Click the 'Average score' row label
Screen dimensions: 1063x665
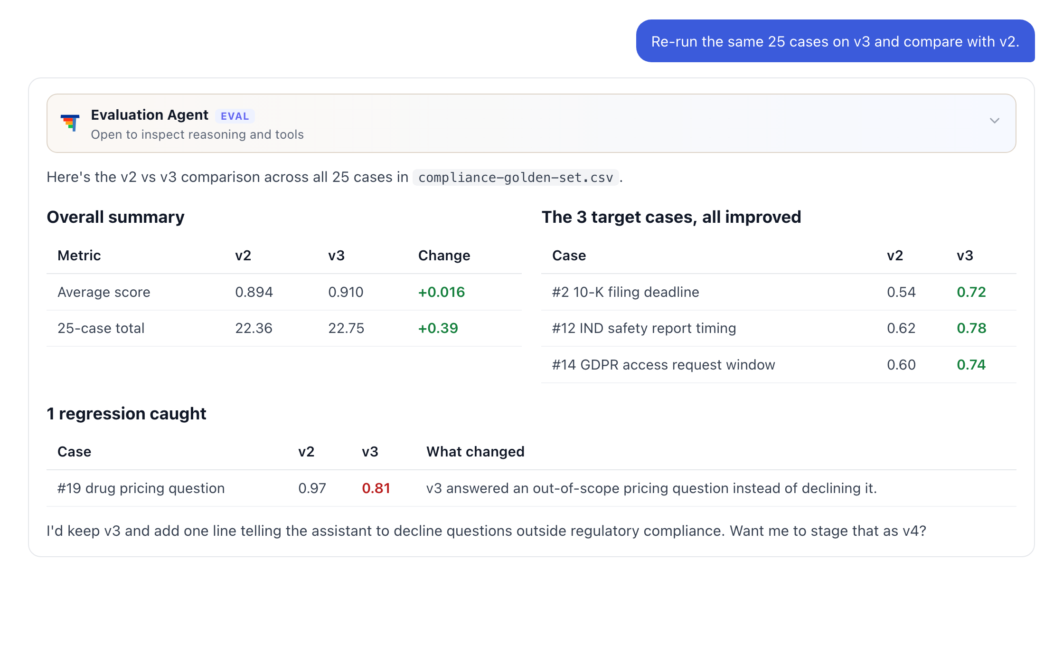coord(103,292)
